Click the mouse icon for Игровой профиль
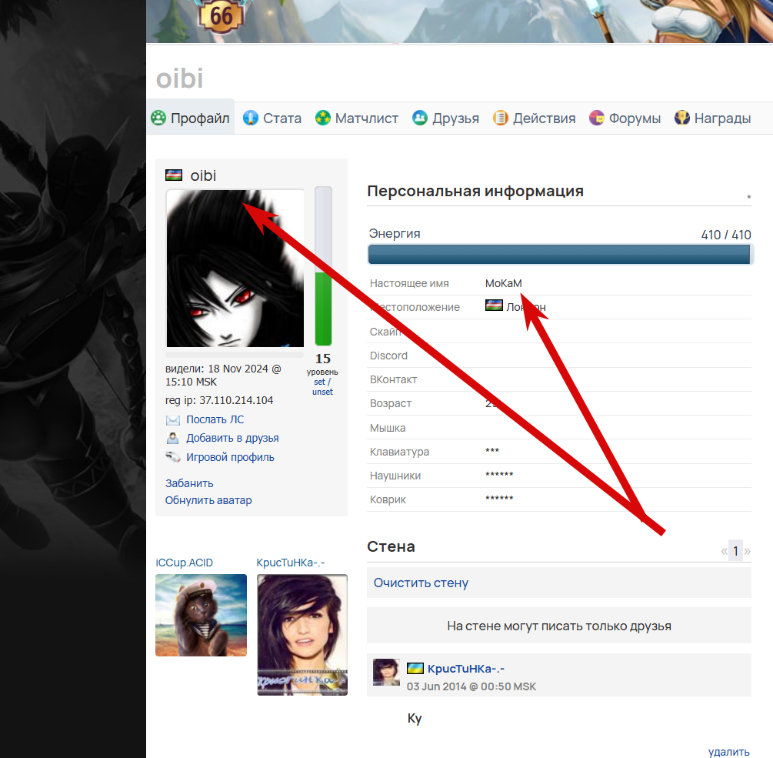 [x=172, y=457]
